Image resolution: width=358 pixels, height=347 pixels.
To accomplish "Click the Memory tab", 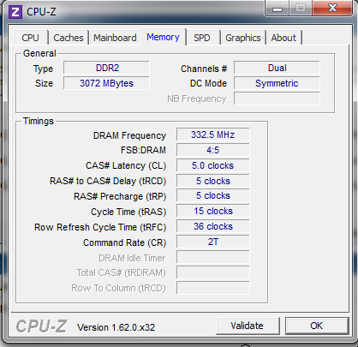I will tap(164, 37).
